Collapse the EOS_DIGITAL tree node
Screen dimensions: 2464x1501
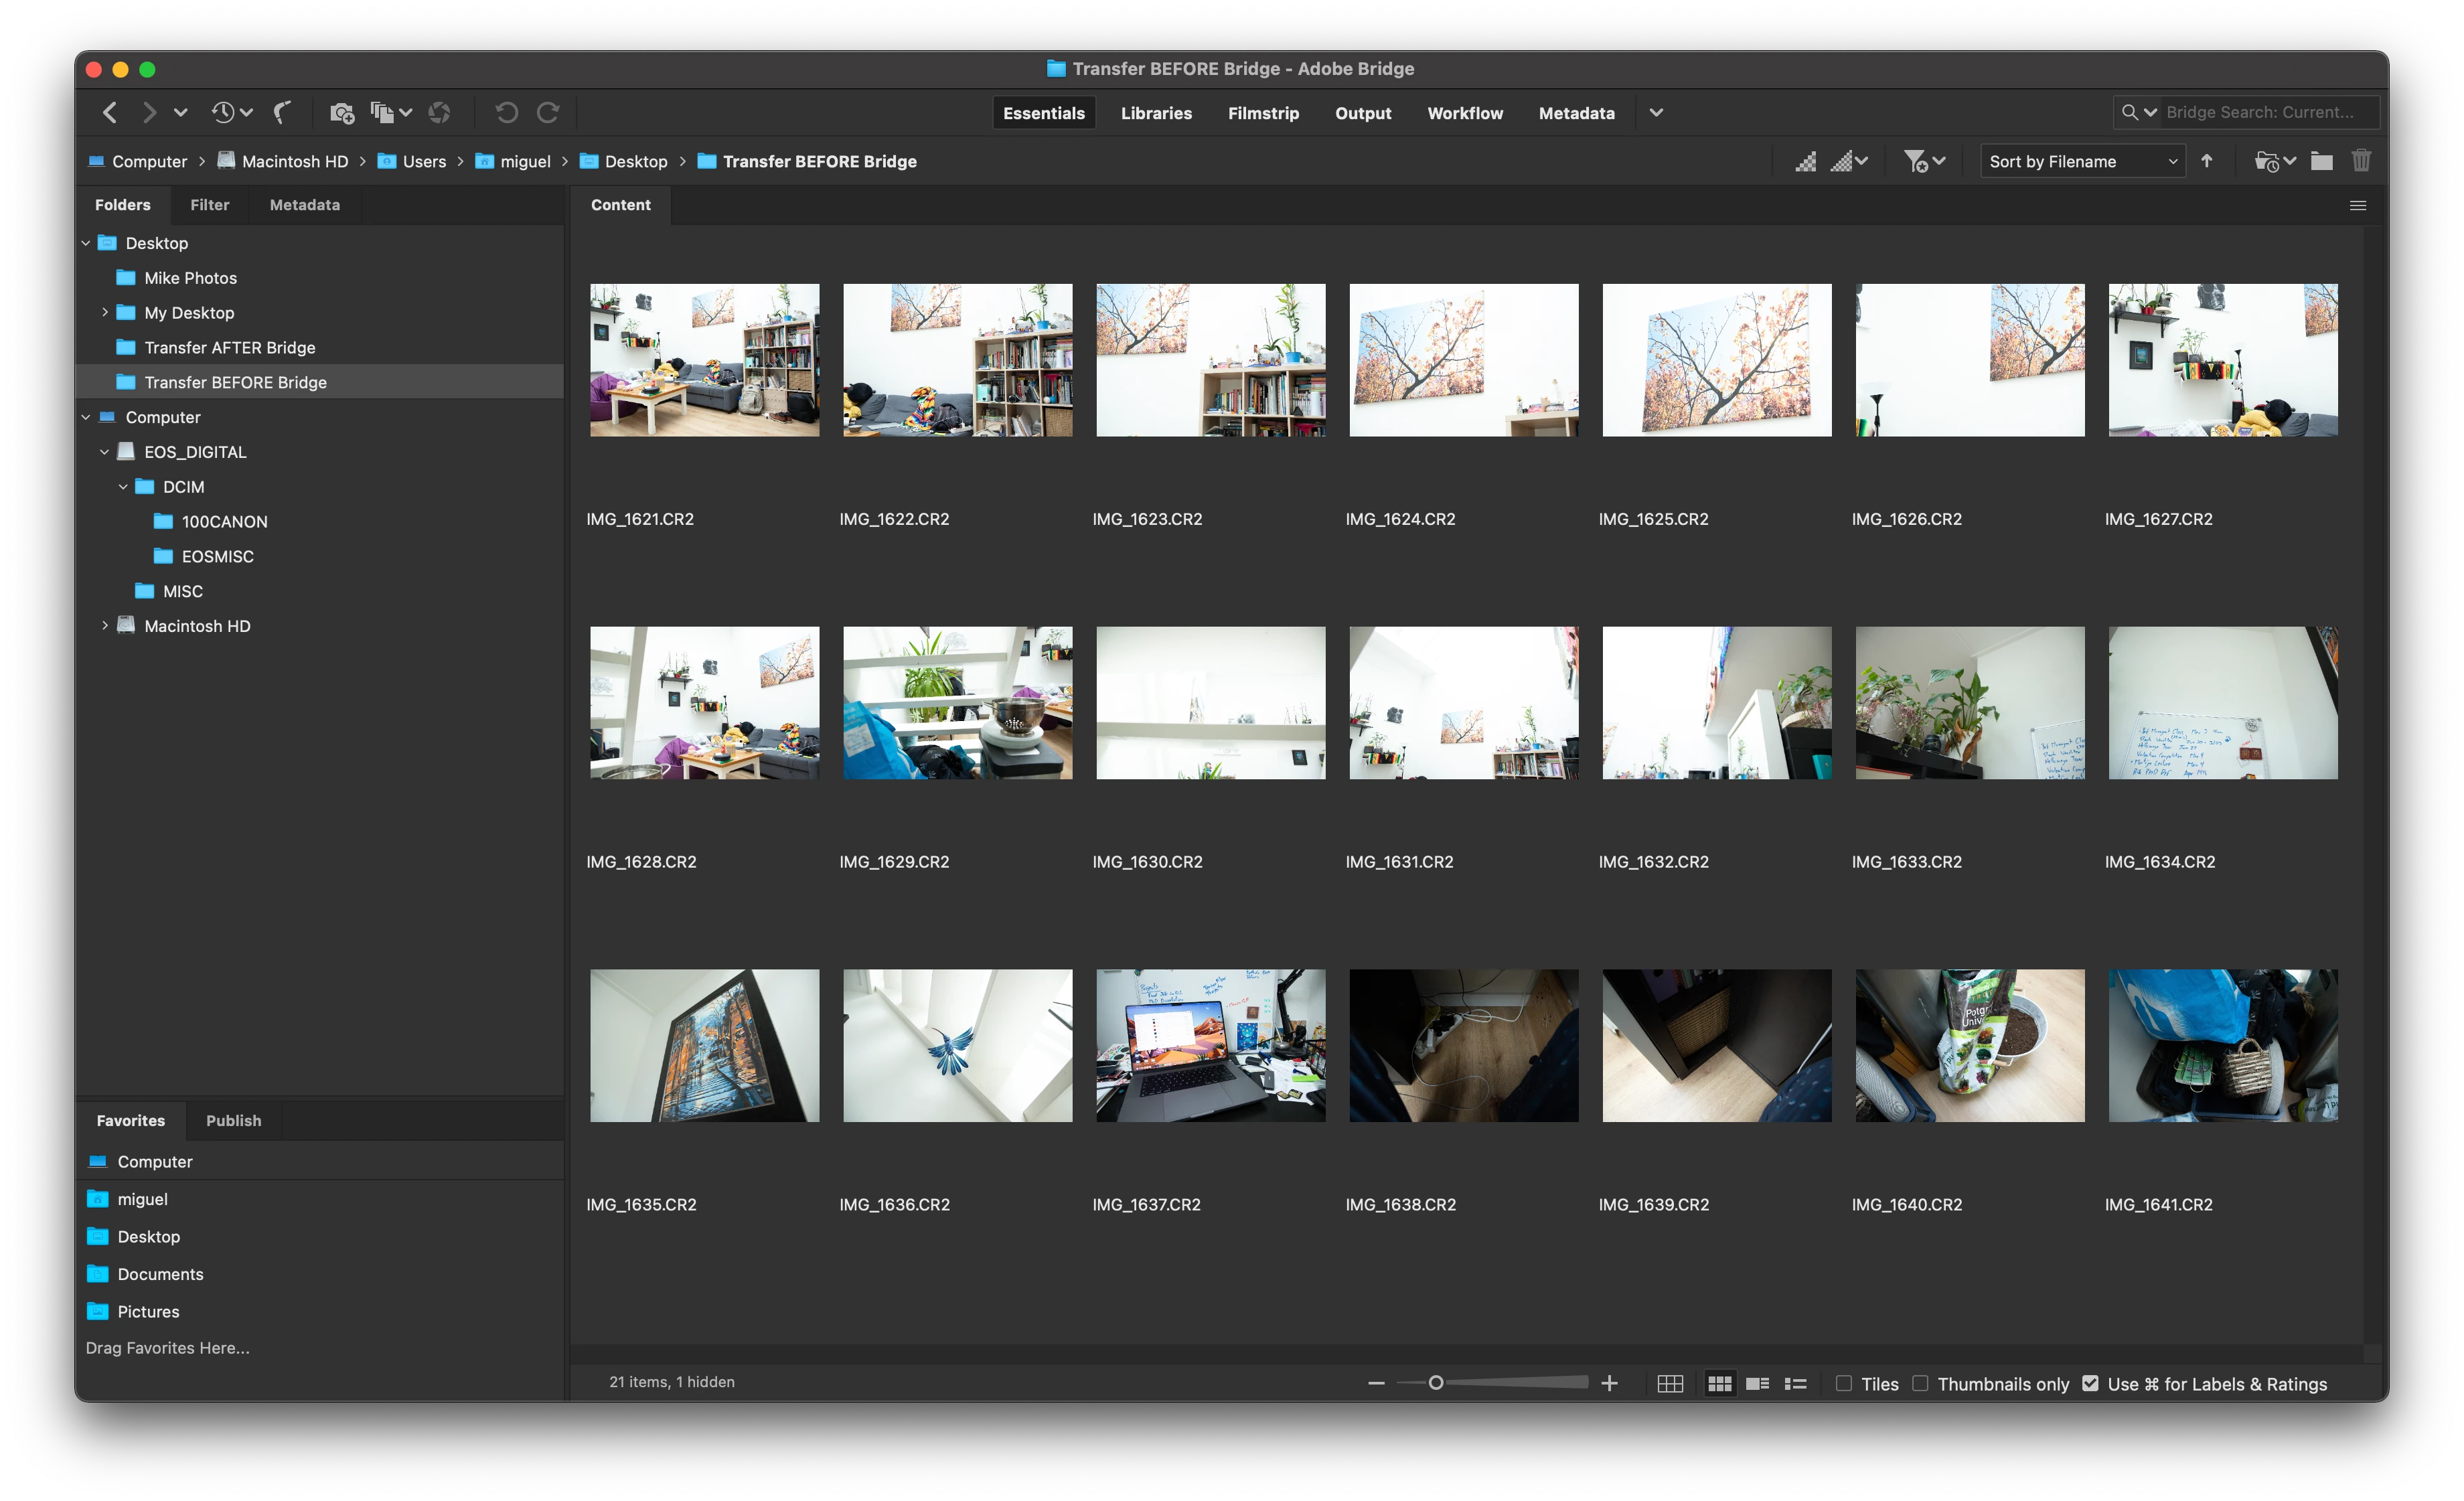click(x=105, y=452)
